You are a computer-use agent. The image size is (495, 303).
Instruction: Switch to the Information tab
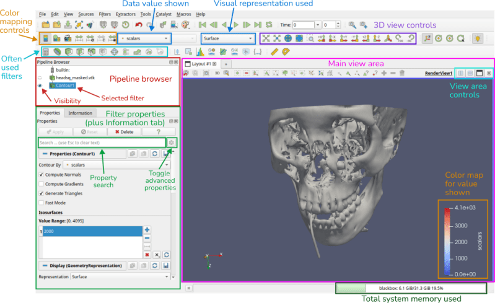tap(80, 113)
